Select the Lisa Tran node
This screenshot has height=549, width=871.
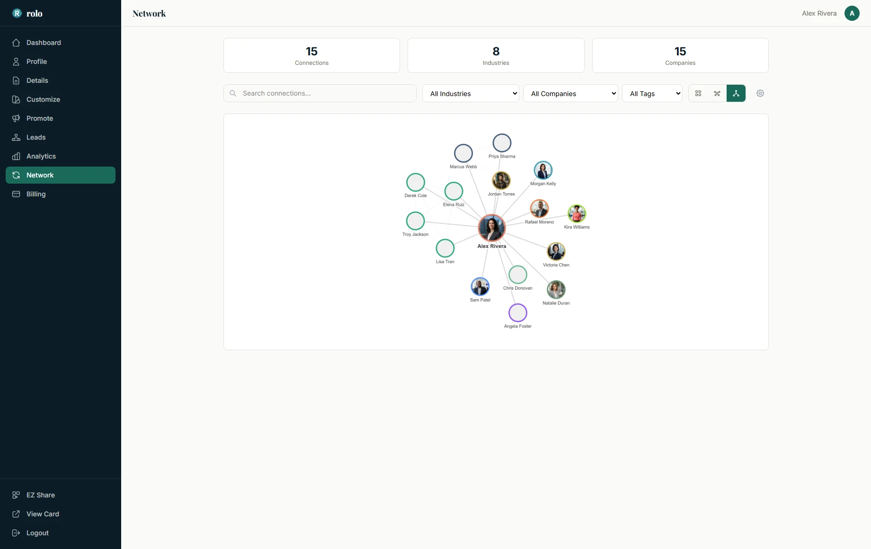[x=445, y=248]
